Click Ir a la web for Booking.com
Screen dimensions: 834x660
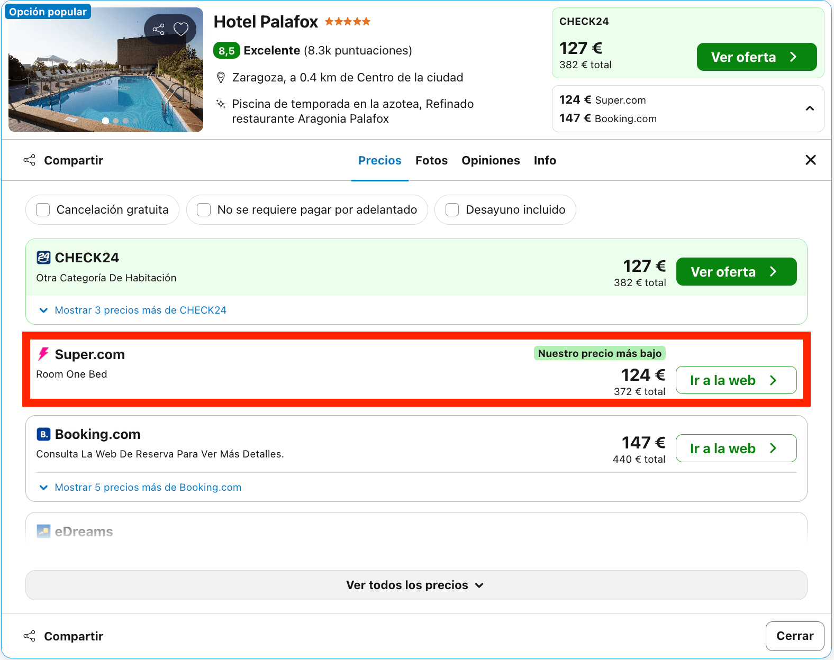coord(736,448)
